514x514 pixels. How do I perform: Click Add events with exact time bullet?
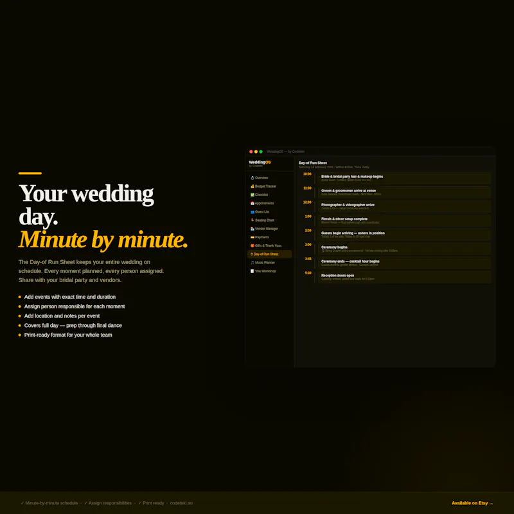pos(70,297)
